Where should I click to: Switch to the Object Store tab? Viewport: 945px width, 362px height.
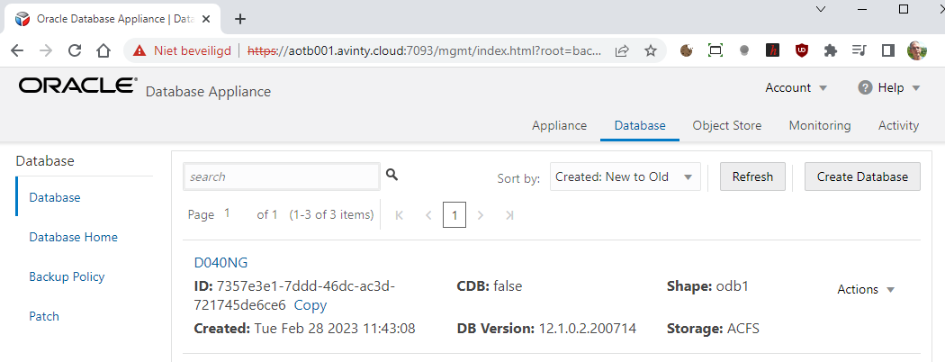coord(726,125)
